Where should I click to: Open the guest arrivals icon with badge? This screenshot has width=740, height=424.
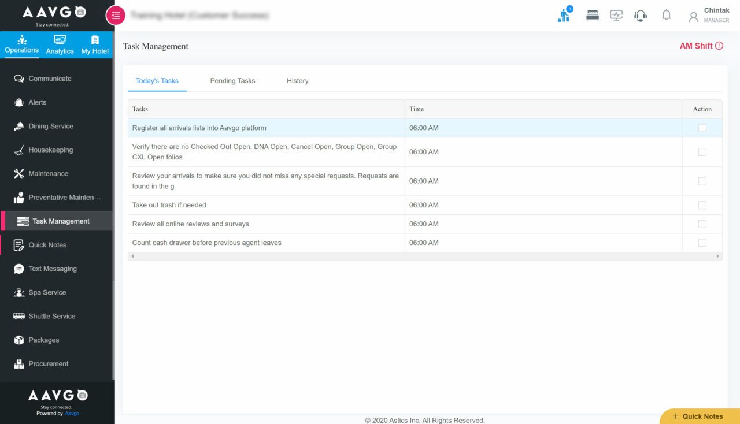tap(563, 15)
